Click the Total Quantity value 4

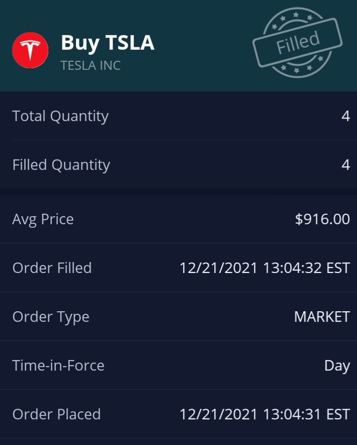click(x=345, y=116)
